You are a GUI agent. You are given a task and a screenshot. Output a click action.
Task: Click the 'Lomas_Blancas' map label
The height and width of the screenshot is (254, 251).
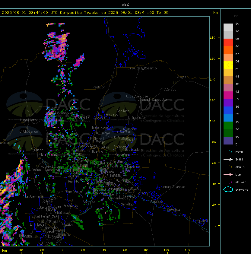[173, 187]
